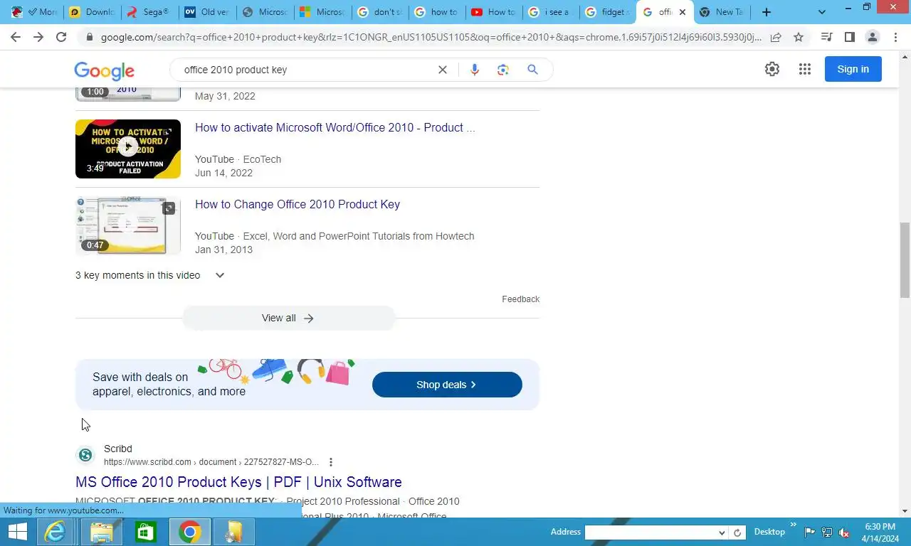Mute volume from system tray speaker icon
This screenshot has width=911, height=546.
(844, 532)
